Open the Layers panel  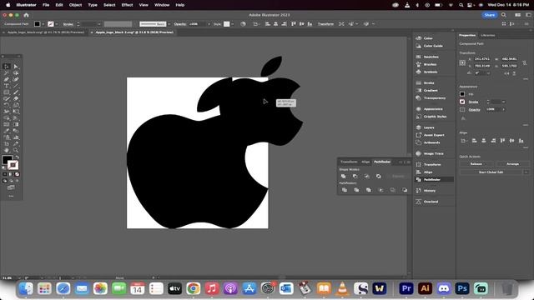(x=425, y=127)
